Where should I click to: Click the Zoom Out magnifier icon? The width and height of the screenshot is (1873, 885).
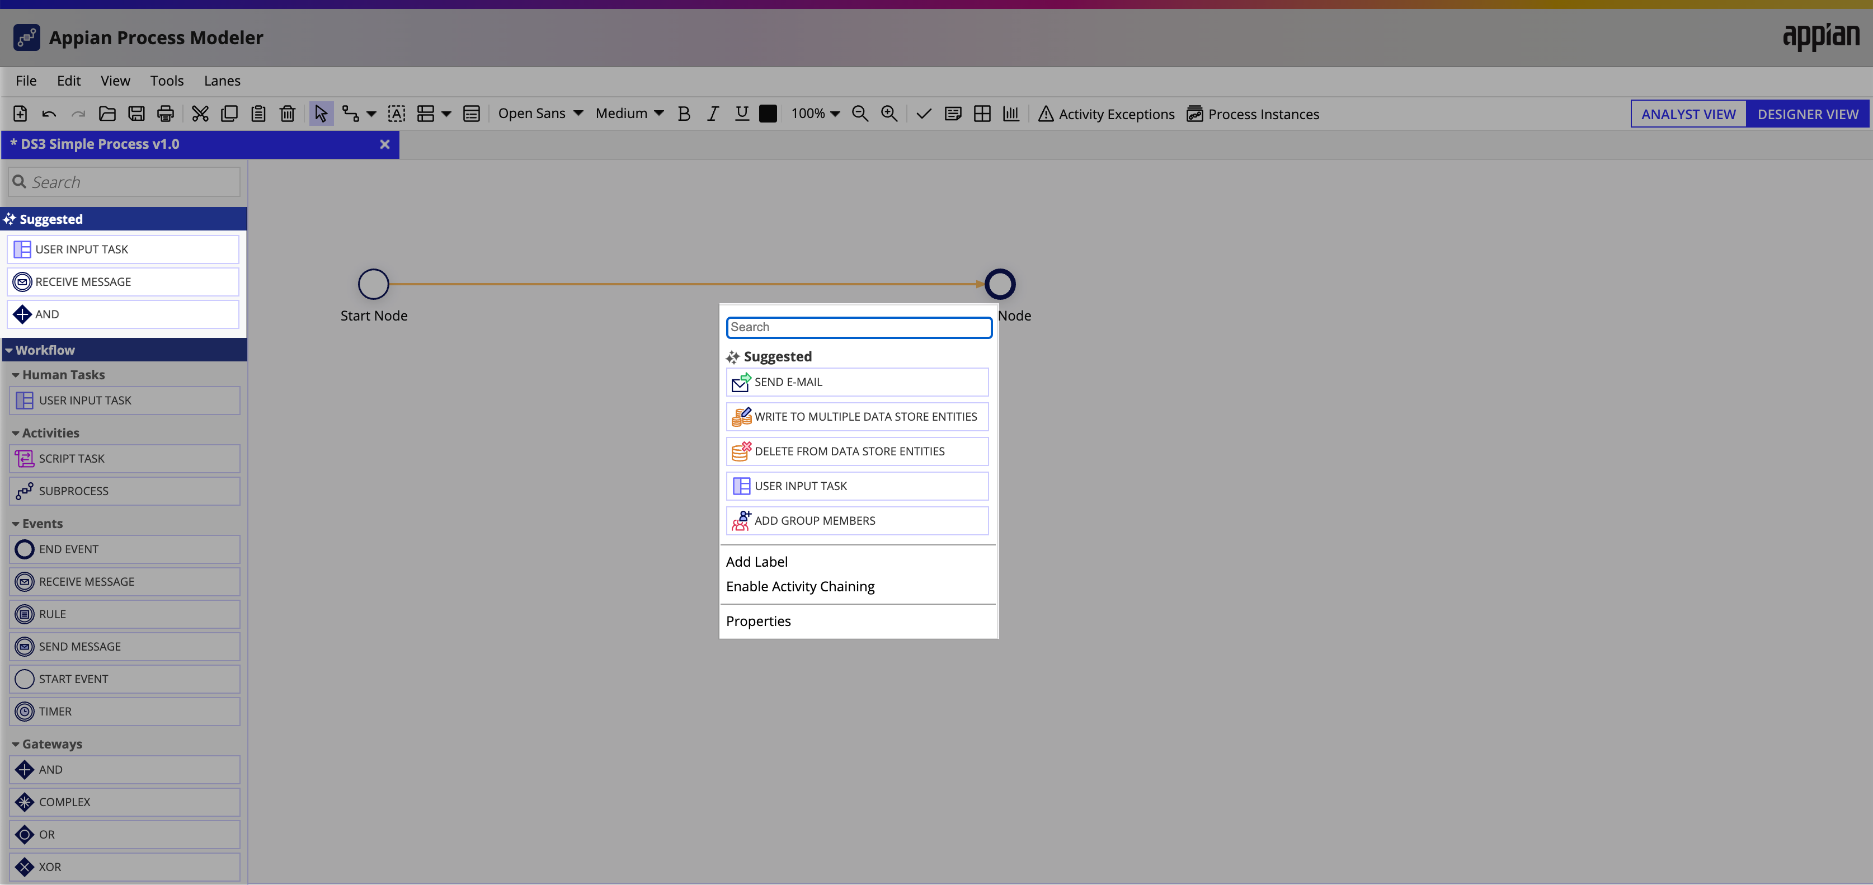859,114
